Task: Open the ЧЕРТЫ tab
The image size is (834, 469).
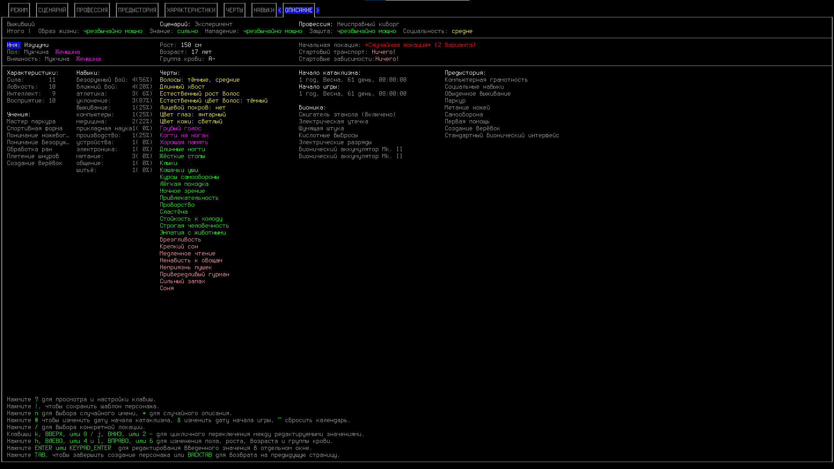Action: [235, 10]
